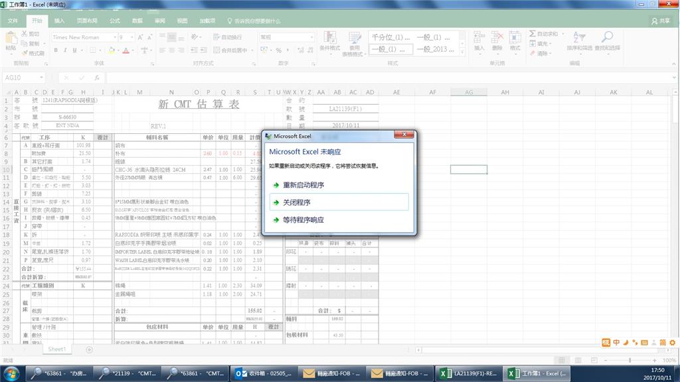Choose 重新启动程序 in the Excel dialog
The width and height of the screenshot is (680, 382).
tap(339, 185)
